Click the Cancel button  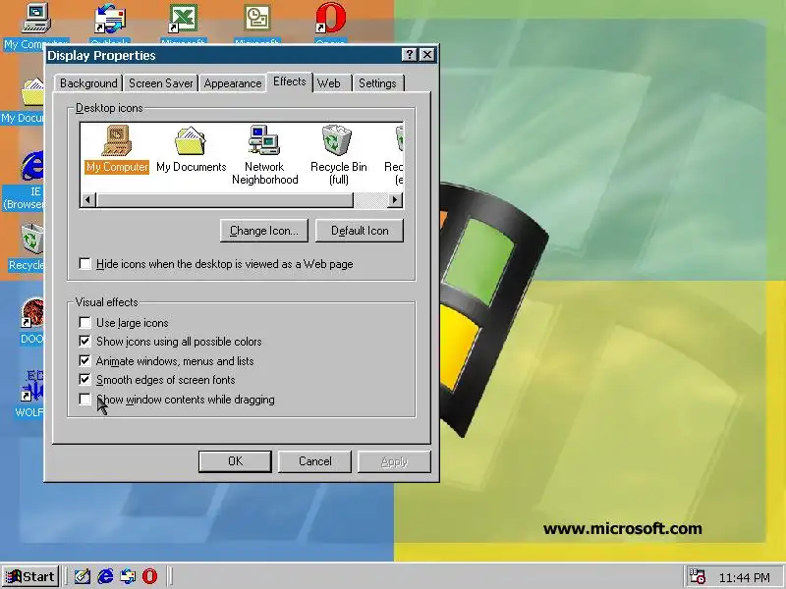(x=314, y=461)
